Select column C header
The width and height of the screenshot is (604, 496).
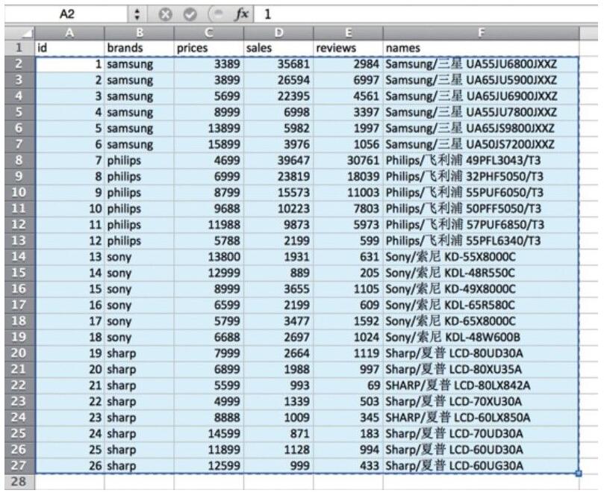point(209,33)
